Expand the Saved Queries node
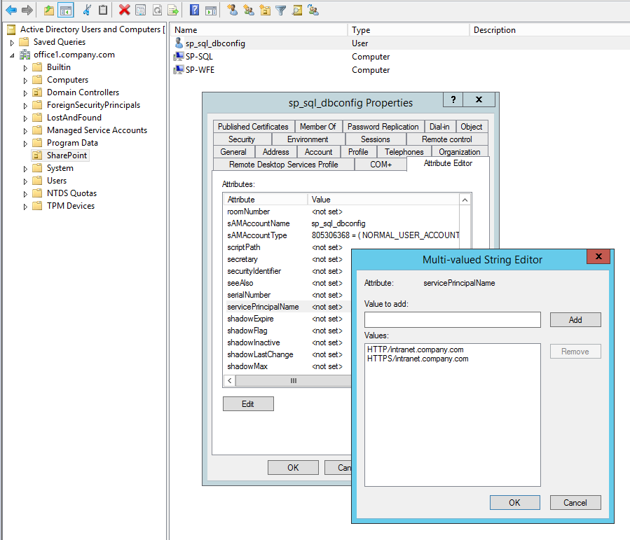Viewport: 630px width, 540px height. (12, 42)
